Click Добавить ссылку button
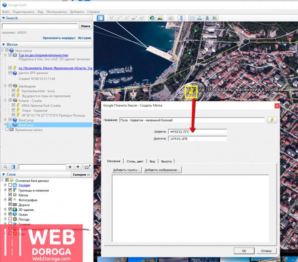Screen dimensions: 298x262 click(127, 170)
